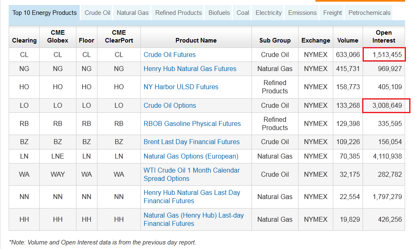Image resolution: width=415 pixels, height=249 pixels.
Task: Open the Freight tab
Action: coord(332,13)
